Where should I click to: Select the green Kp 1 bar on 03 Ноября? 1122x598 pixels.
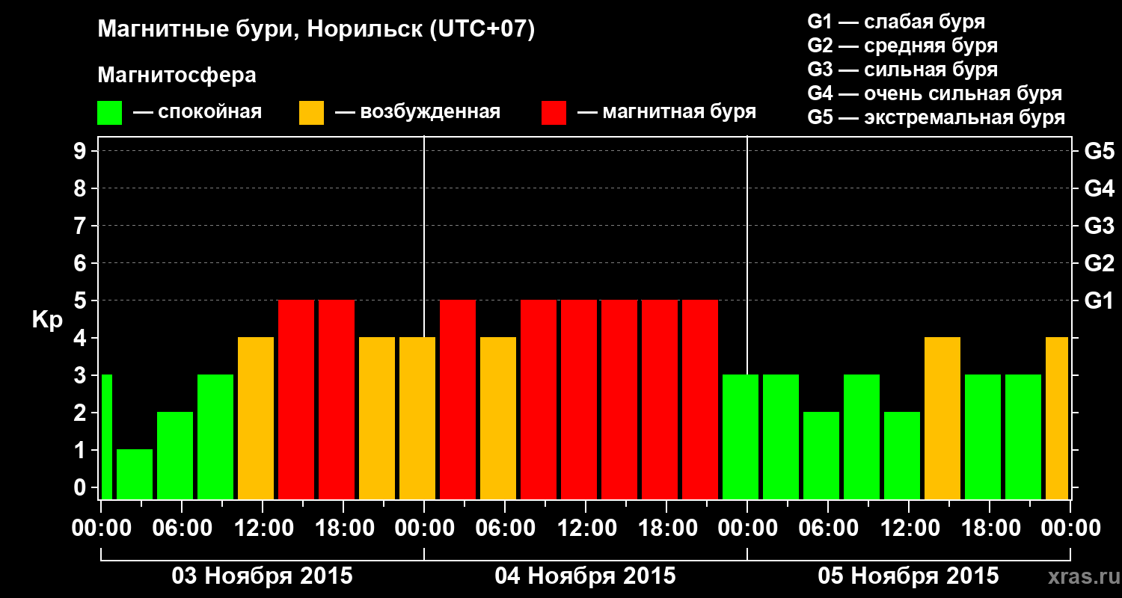tap(135, 474)
